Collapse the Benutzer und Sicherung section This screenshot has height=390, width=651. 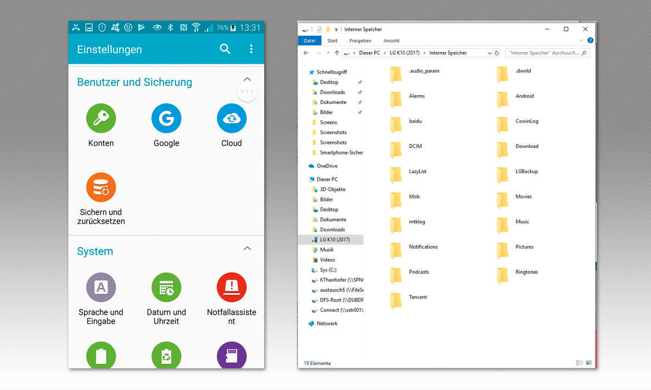(247, 79)
